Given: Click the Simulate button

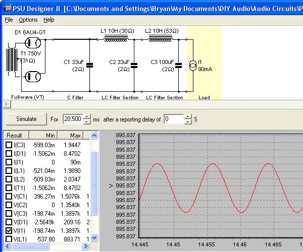Looking at the screenshot, I should coord(26,119).
